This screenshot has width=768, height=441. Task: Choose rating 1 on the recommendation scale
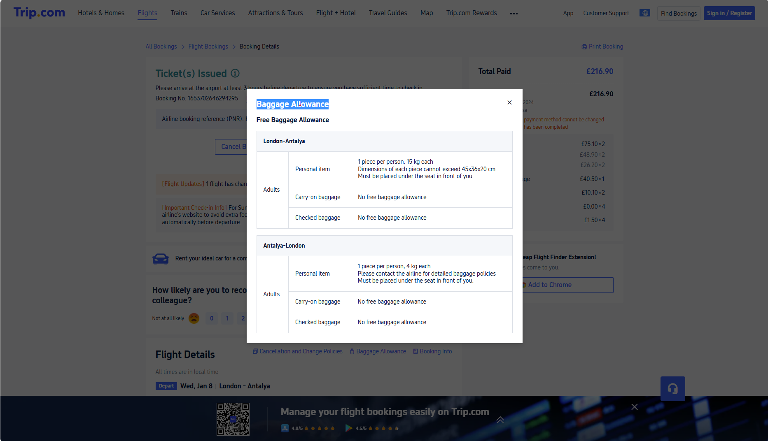[227, 318]
